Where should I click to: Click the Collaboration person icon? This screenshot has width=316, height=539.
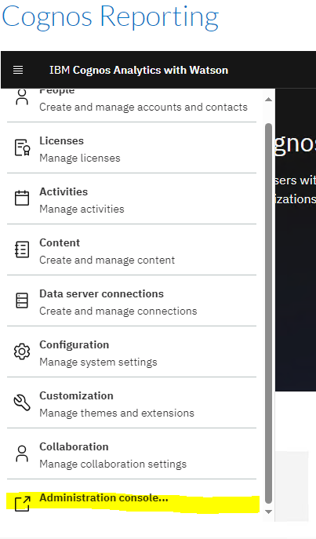tap(22, 453)
